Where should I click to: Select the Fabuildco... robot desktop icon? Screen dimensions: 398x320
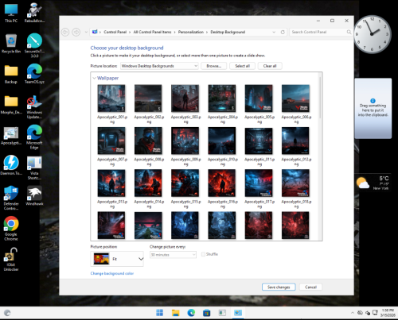click(34, 13)
